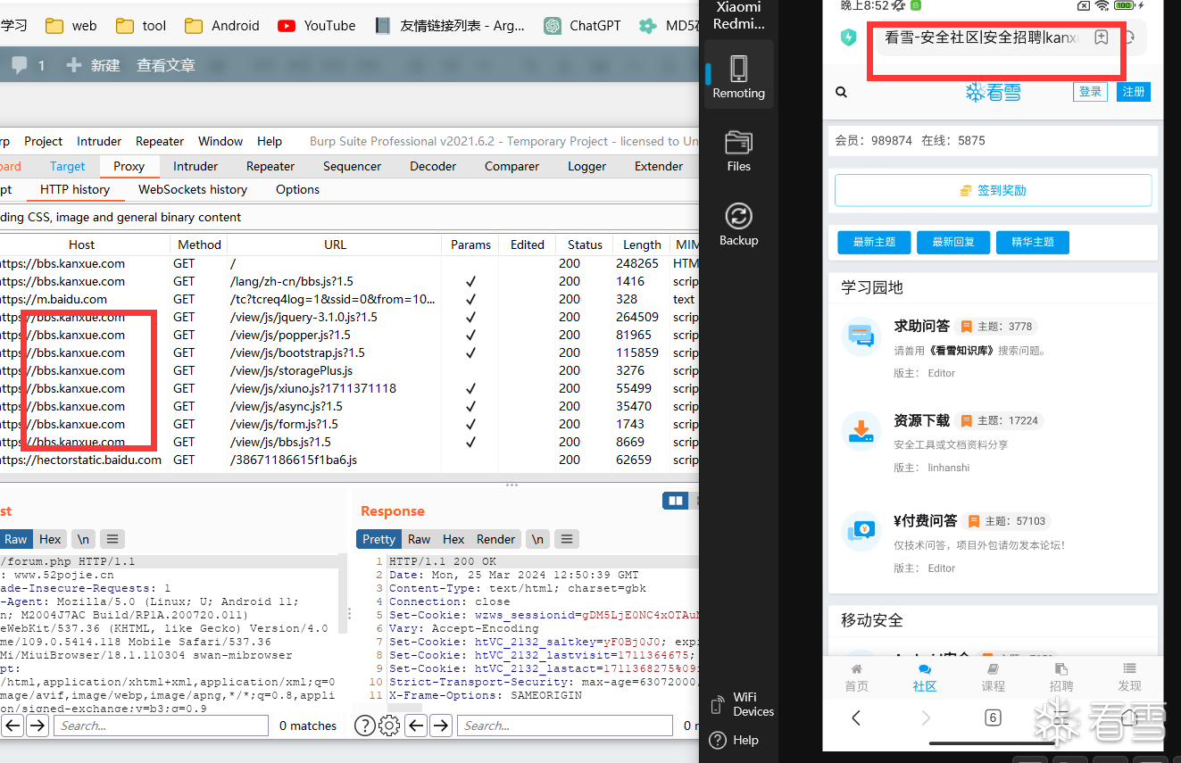Viewport: 1181px width, 763px height.
Task: Tap the green shield icon in phone browser
Action: click(x=848, y=37)
